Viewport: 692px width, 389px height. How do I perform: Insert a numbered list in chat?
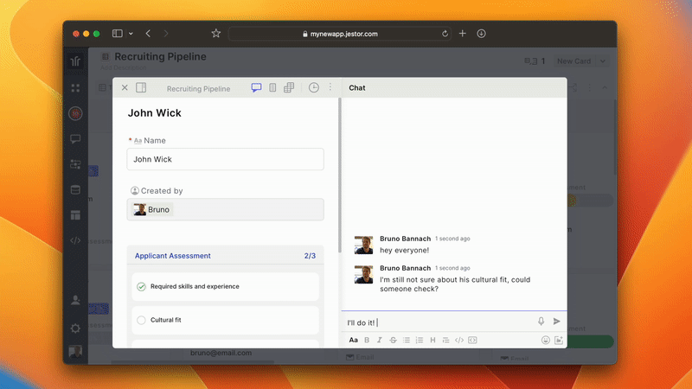420,340
